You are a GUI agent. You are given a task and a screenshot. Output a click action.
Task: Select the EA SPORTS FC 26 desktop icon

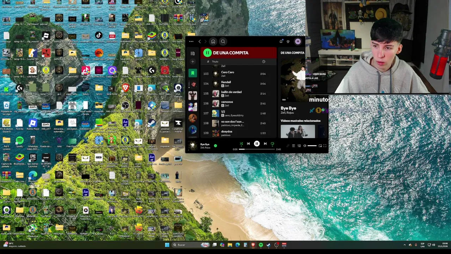pyautogui.click(x=46, y=161)
